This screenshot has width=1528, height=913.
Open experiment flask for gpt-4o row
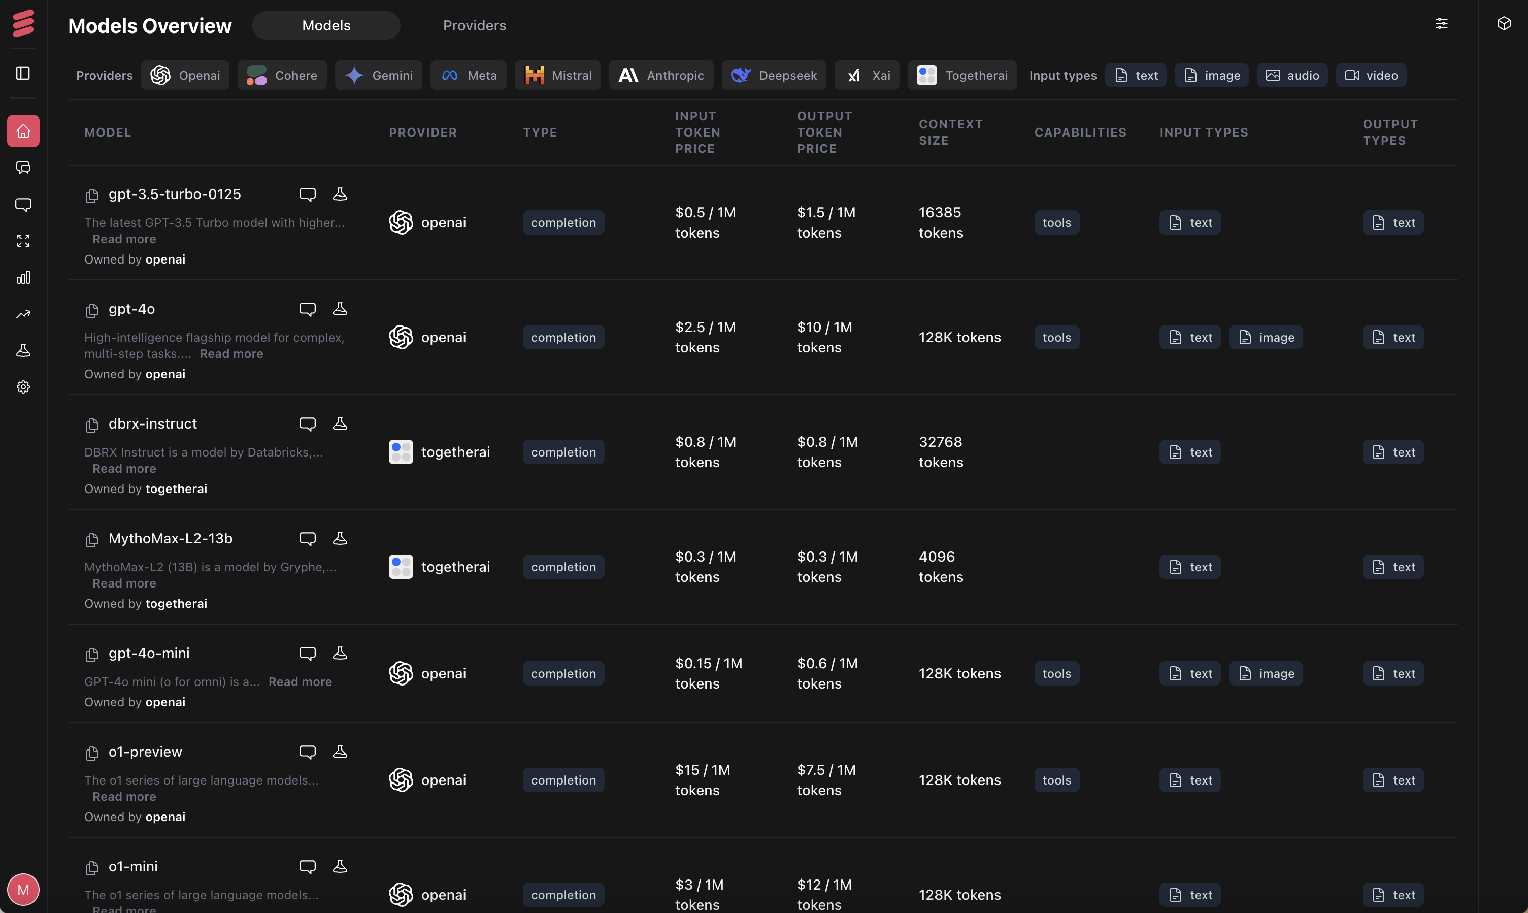(x=340, y=309)
